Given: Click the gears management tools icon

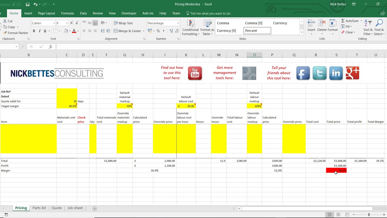Looking at the screenshot, I should click(x=249, y=73).
